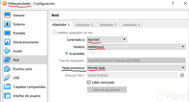This screenshot has width=189, height=102.
Task: Select the Puertos serie connector icon
Action: (x=7, y=69)
